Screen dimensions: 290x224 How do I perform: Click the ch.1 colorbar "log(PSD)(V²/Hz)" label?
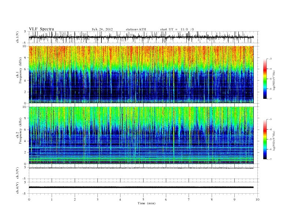point(274,80)
